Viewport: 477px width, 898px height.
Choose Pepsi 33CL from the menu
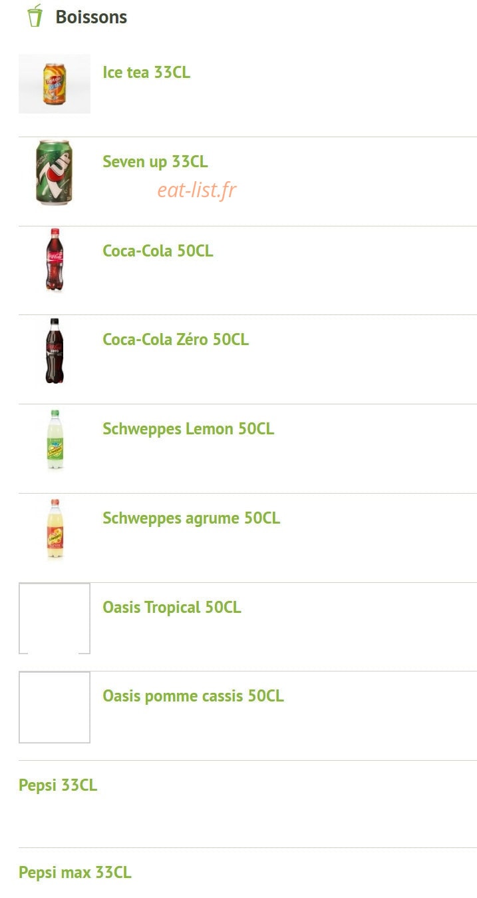coord(58,785)
